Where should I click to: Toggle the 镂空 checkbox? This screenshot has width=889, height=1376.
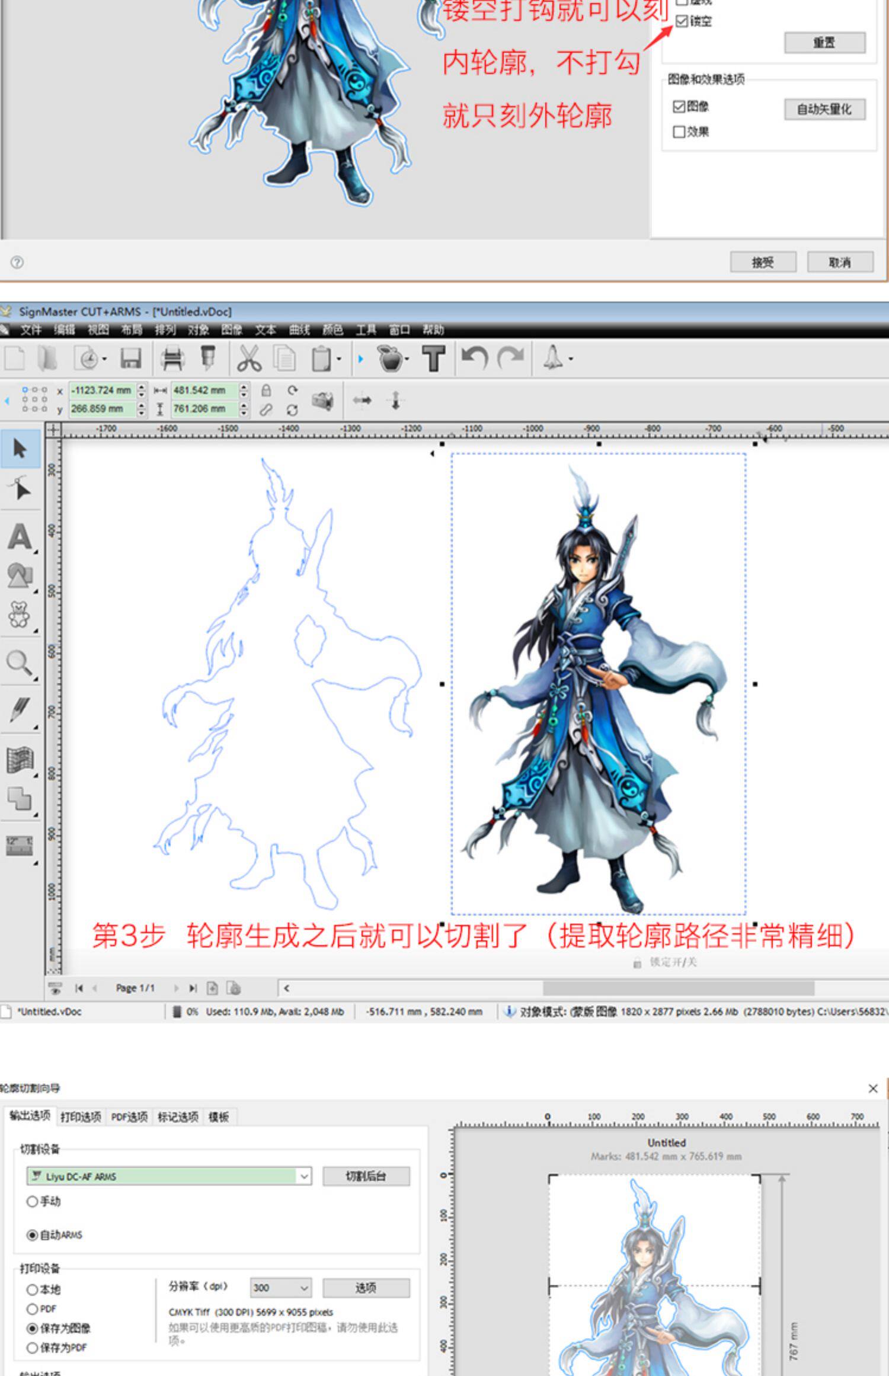coord(682,21)
